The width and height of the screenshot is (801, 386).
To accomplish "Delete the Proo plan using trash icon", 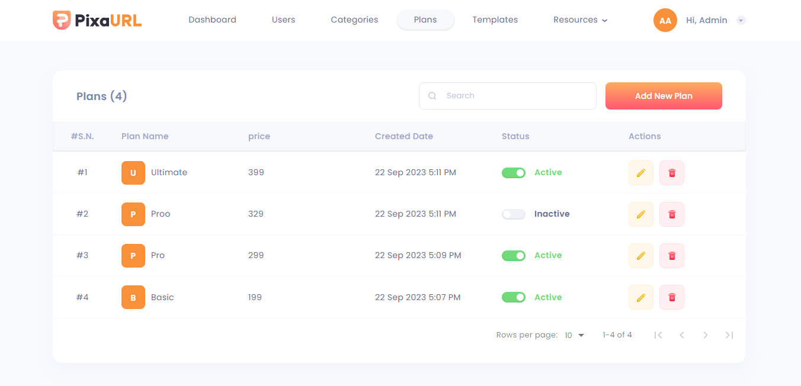I will pos(672,214).
